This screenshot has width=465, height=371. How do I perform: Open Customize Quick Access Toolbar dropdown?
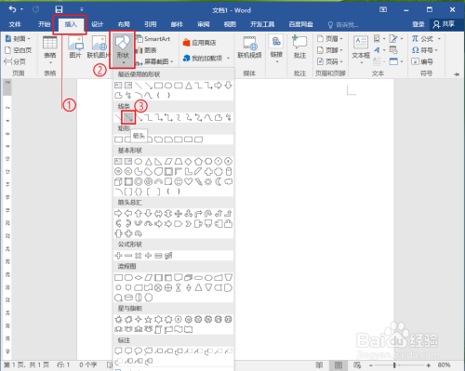pos(82,9)
